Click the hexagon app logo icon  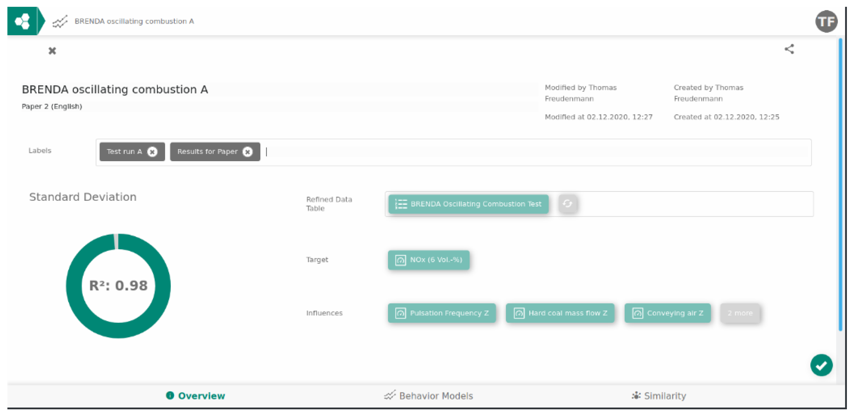(22, 21)
